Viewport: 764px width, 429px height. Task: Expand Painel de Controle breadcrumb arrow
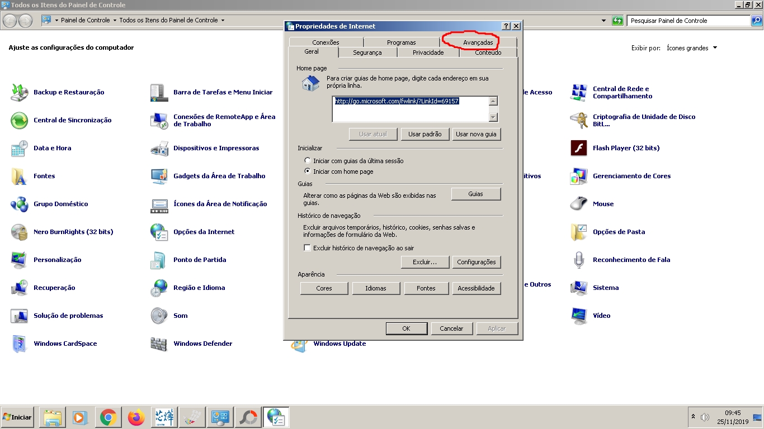coord(115,20)
